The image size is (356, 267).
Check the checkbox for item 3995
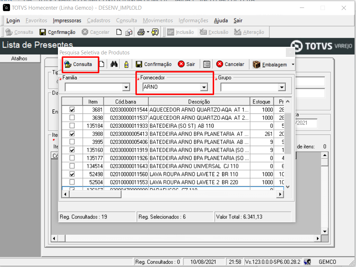coord(72,142)
